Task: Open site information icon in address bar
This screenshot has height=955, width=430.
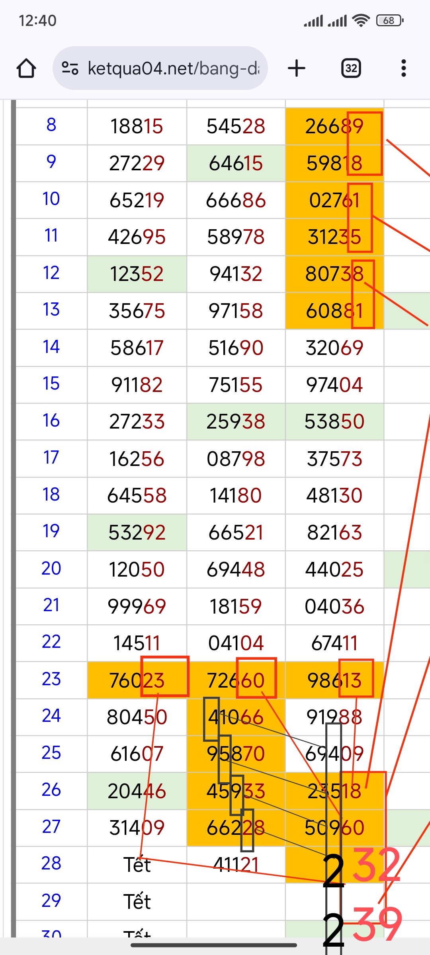Action: click(70, 68)
